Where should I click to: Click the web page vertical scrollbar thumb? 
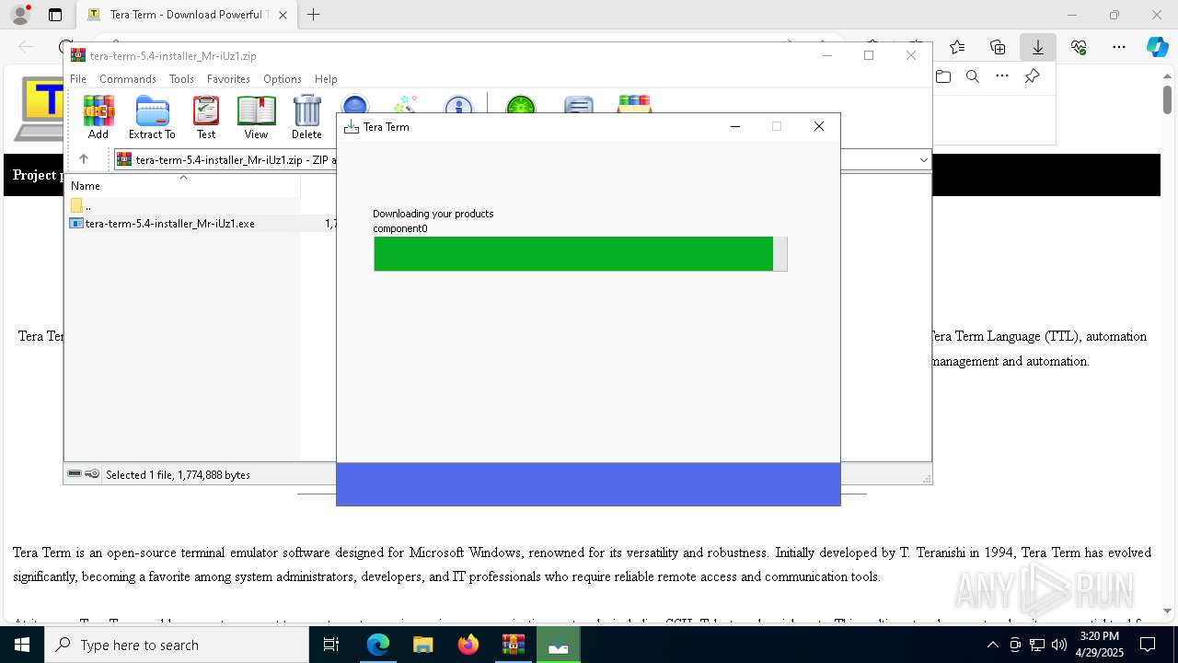(x=1168, y=99)
